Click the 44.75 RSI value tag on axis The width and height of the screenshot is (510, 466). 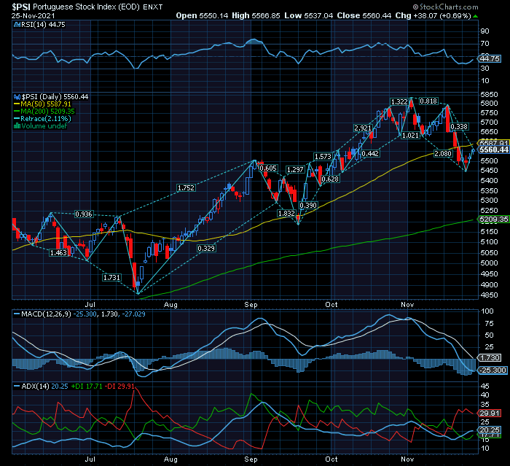pos(490,59)
